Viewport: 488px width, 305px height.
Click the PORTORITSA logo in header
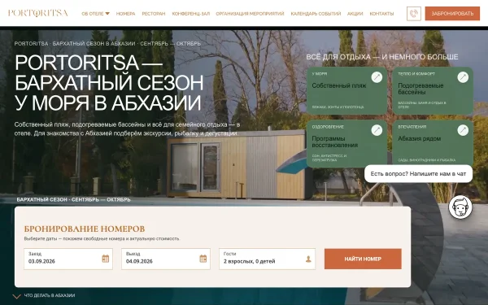pyautogui.click(x=37, y=13)
